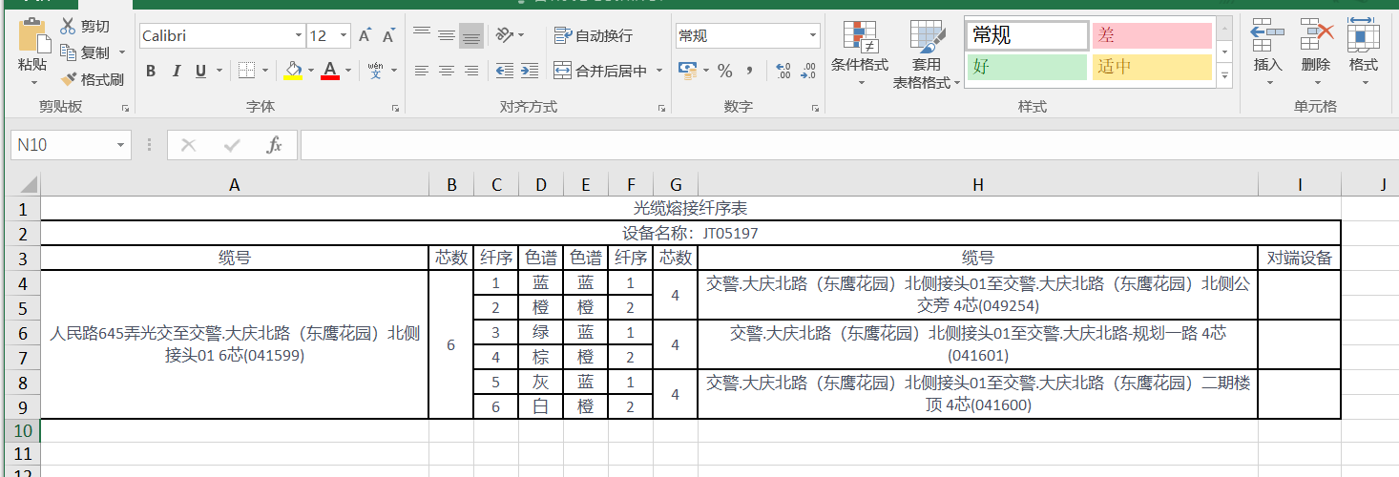
Task: Open the underline style dropdown arrow
Action: [219, 71]
